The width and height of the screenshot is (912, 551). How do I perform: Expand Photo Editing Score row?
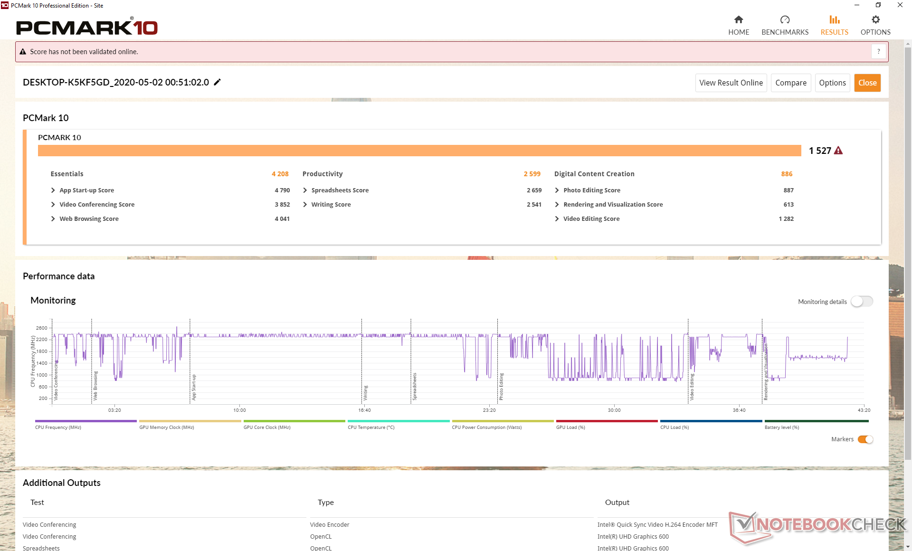[x=557, y=190]
